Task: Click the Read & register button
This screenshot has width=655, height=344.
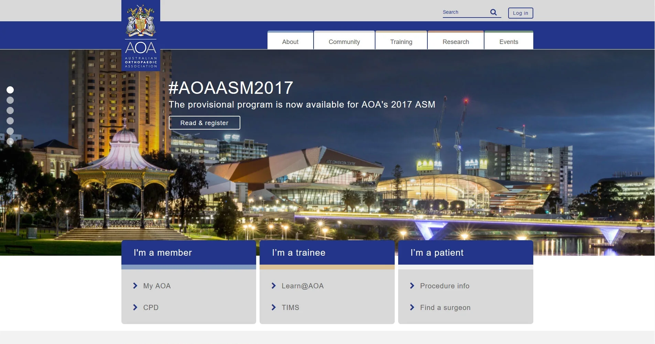Action: pos(204,122)
